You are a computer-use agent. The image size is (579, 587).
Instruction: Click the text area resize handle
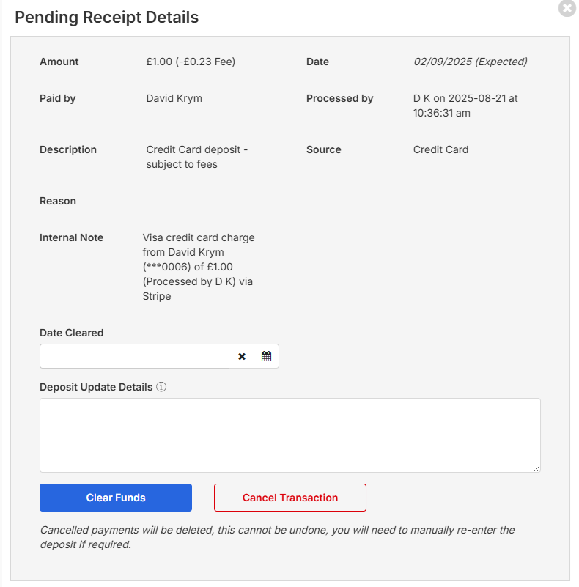[536, 468]
